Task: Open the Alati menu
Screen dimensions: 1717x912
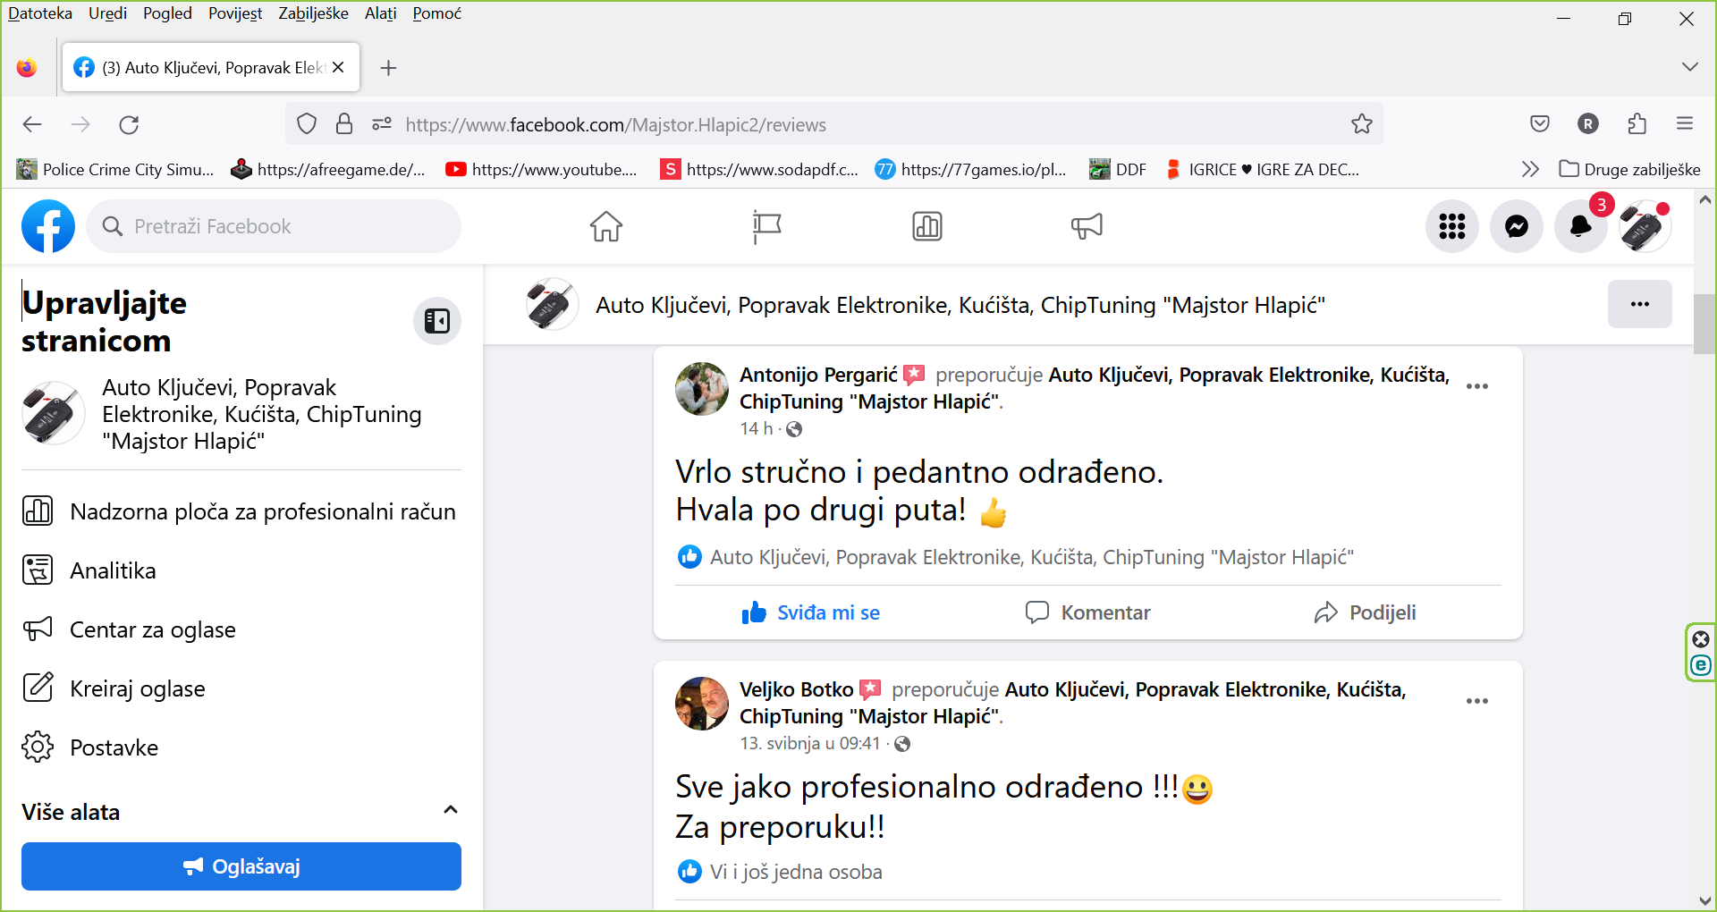Action: coord(380,13)
